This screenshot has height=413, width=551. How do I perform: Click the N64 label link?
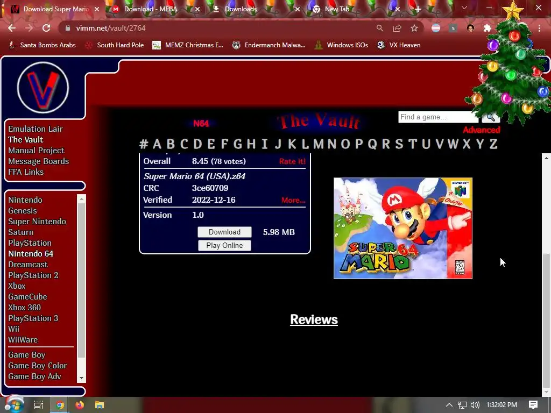(201, 123)
